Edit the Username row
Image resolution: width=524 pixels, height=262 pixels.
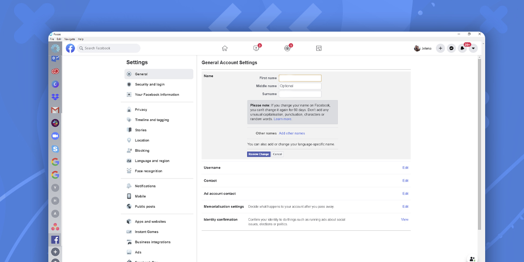[405, 168]
